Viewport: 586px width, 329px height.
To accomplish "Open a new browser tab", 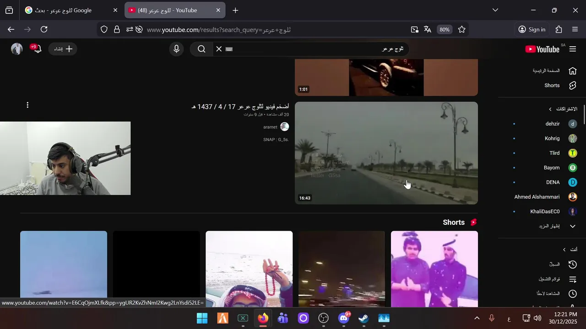I will point(235,10).
